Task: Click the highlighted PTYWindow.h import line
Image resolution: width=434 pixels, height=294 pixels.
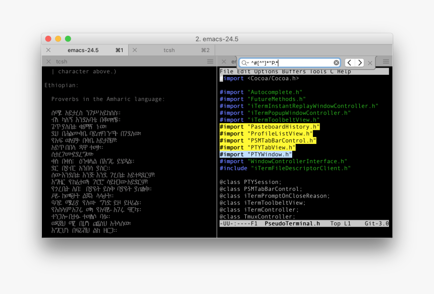Action: tap(256, 155)
